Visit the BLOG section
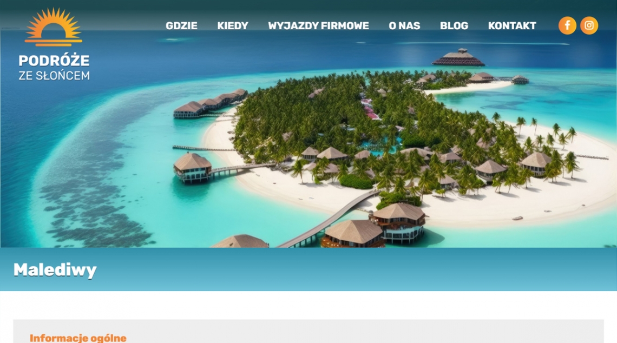 coord(454,26)
